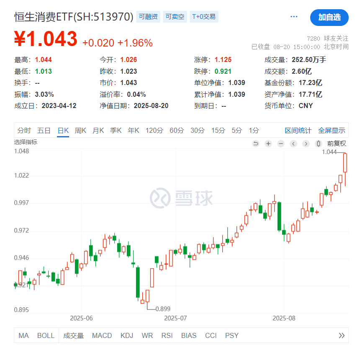Zoom in the chart with plus icon
The image size is (360, 348).
click(268, 144)
